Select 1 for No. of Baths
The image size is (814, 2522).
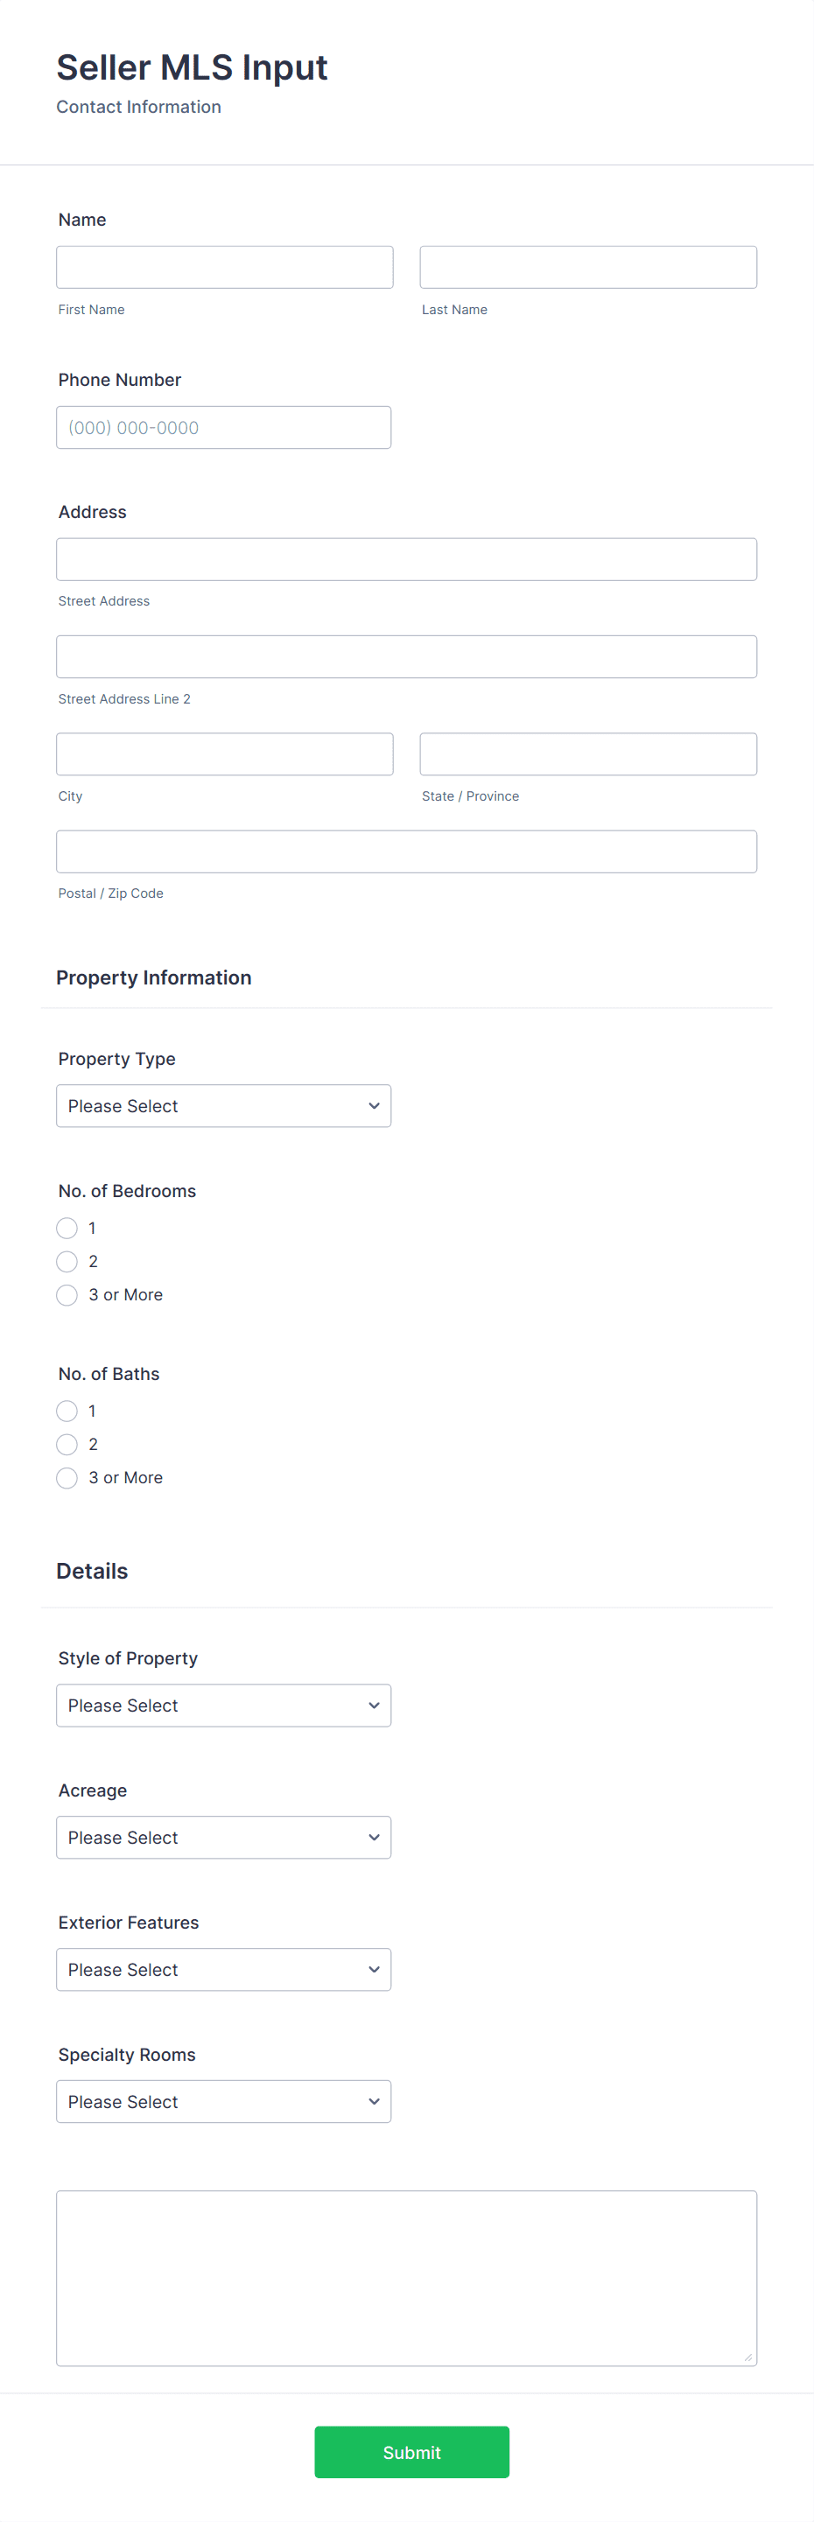point(67,1411)
